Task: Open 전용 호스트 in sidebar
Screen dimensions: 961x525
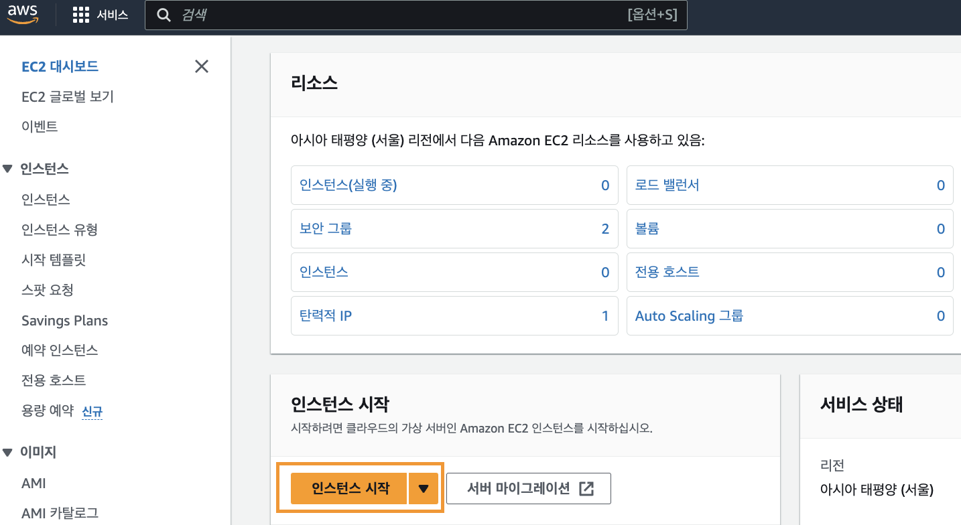Action: click(x=54, y=380)
